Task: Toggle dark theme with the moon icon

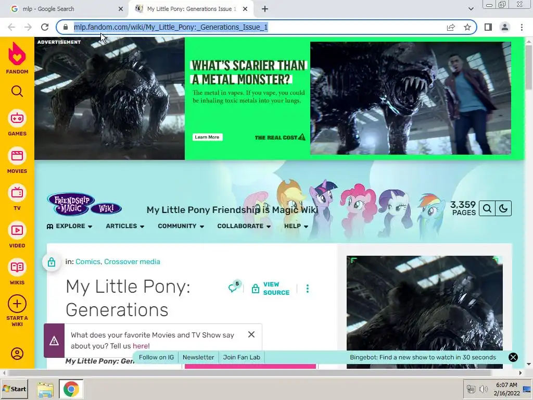Action: 503,208
